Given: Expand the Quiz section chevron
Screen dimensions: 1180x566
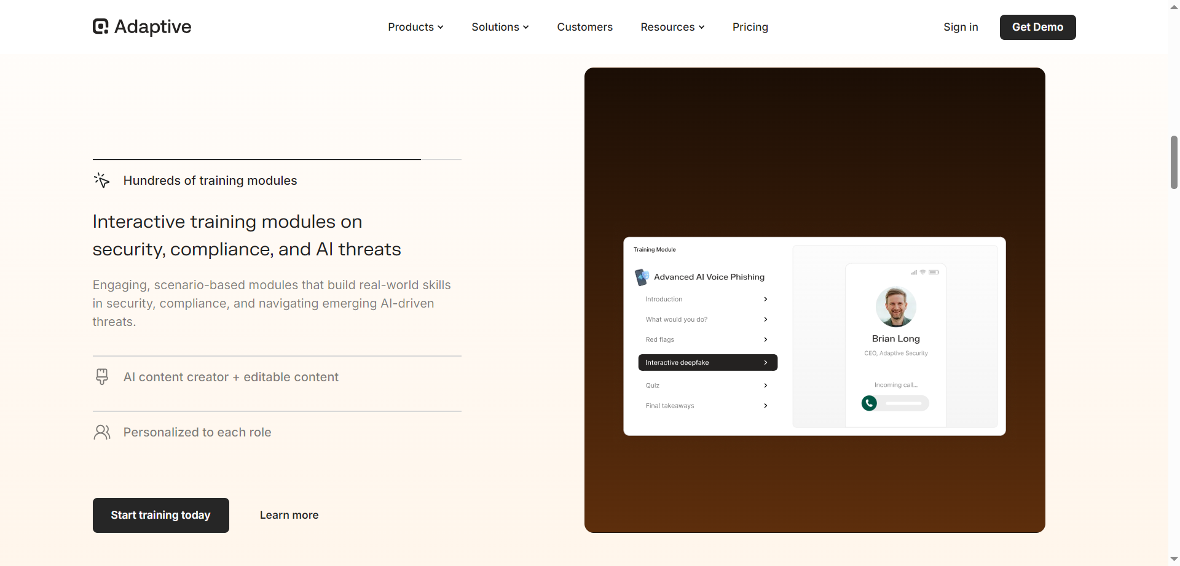Looking at the screenshot, I should click(x=765, y=386).
